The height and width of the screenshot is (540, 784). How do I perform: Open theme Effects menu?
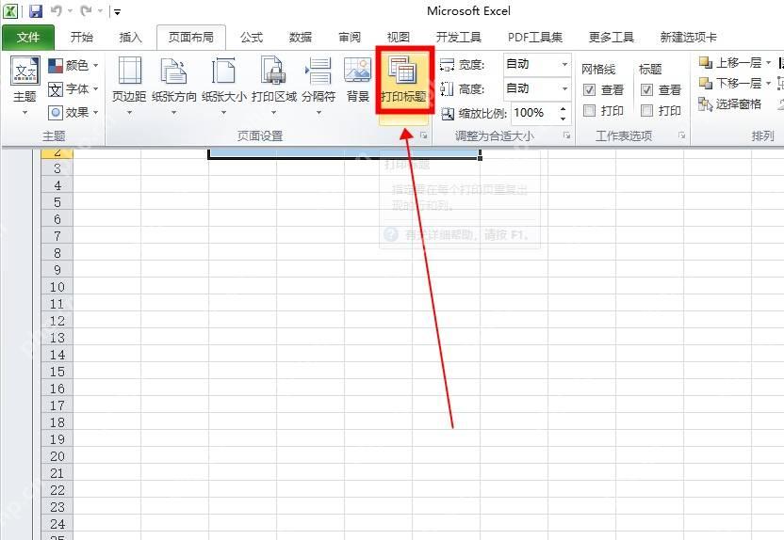click(x=73, y=112)
